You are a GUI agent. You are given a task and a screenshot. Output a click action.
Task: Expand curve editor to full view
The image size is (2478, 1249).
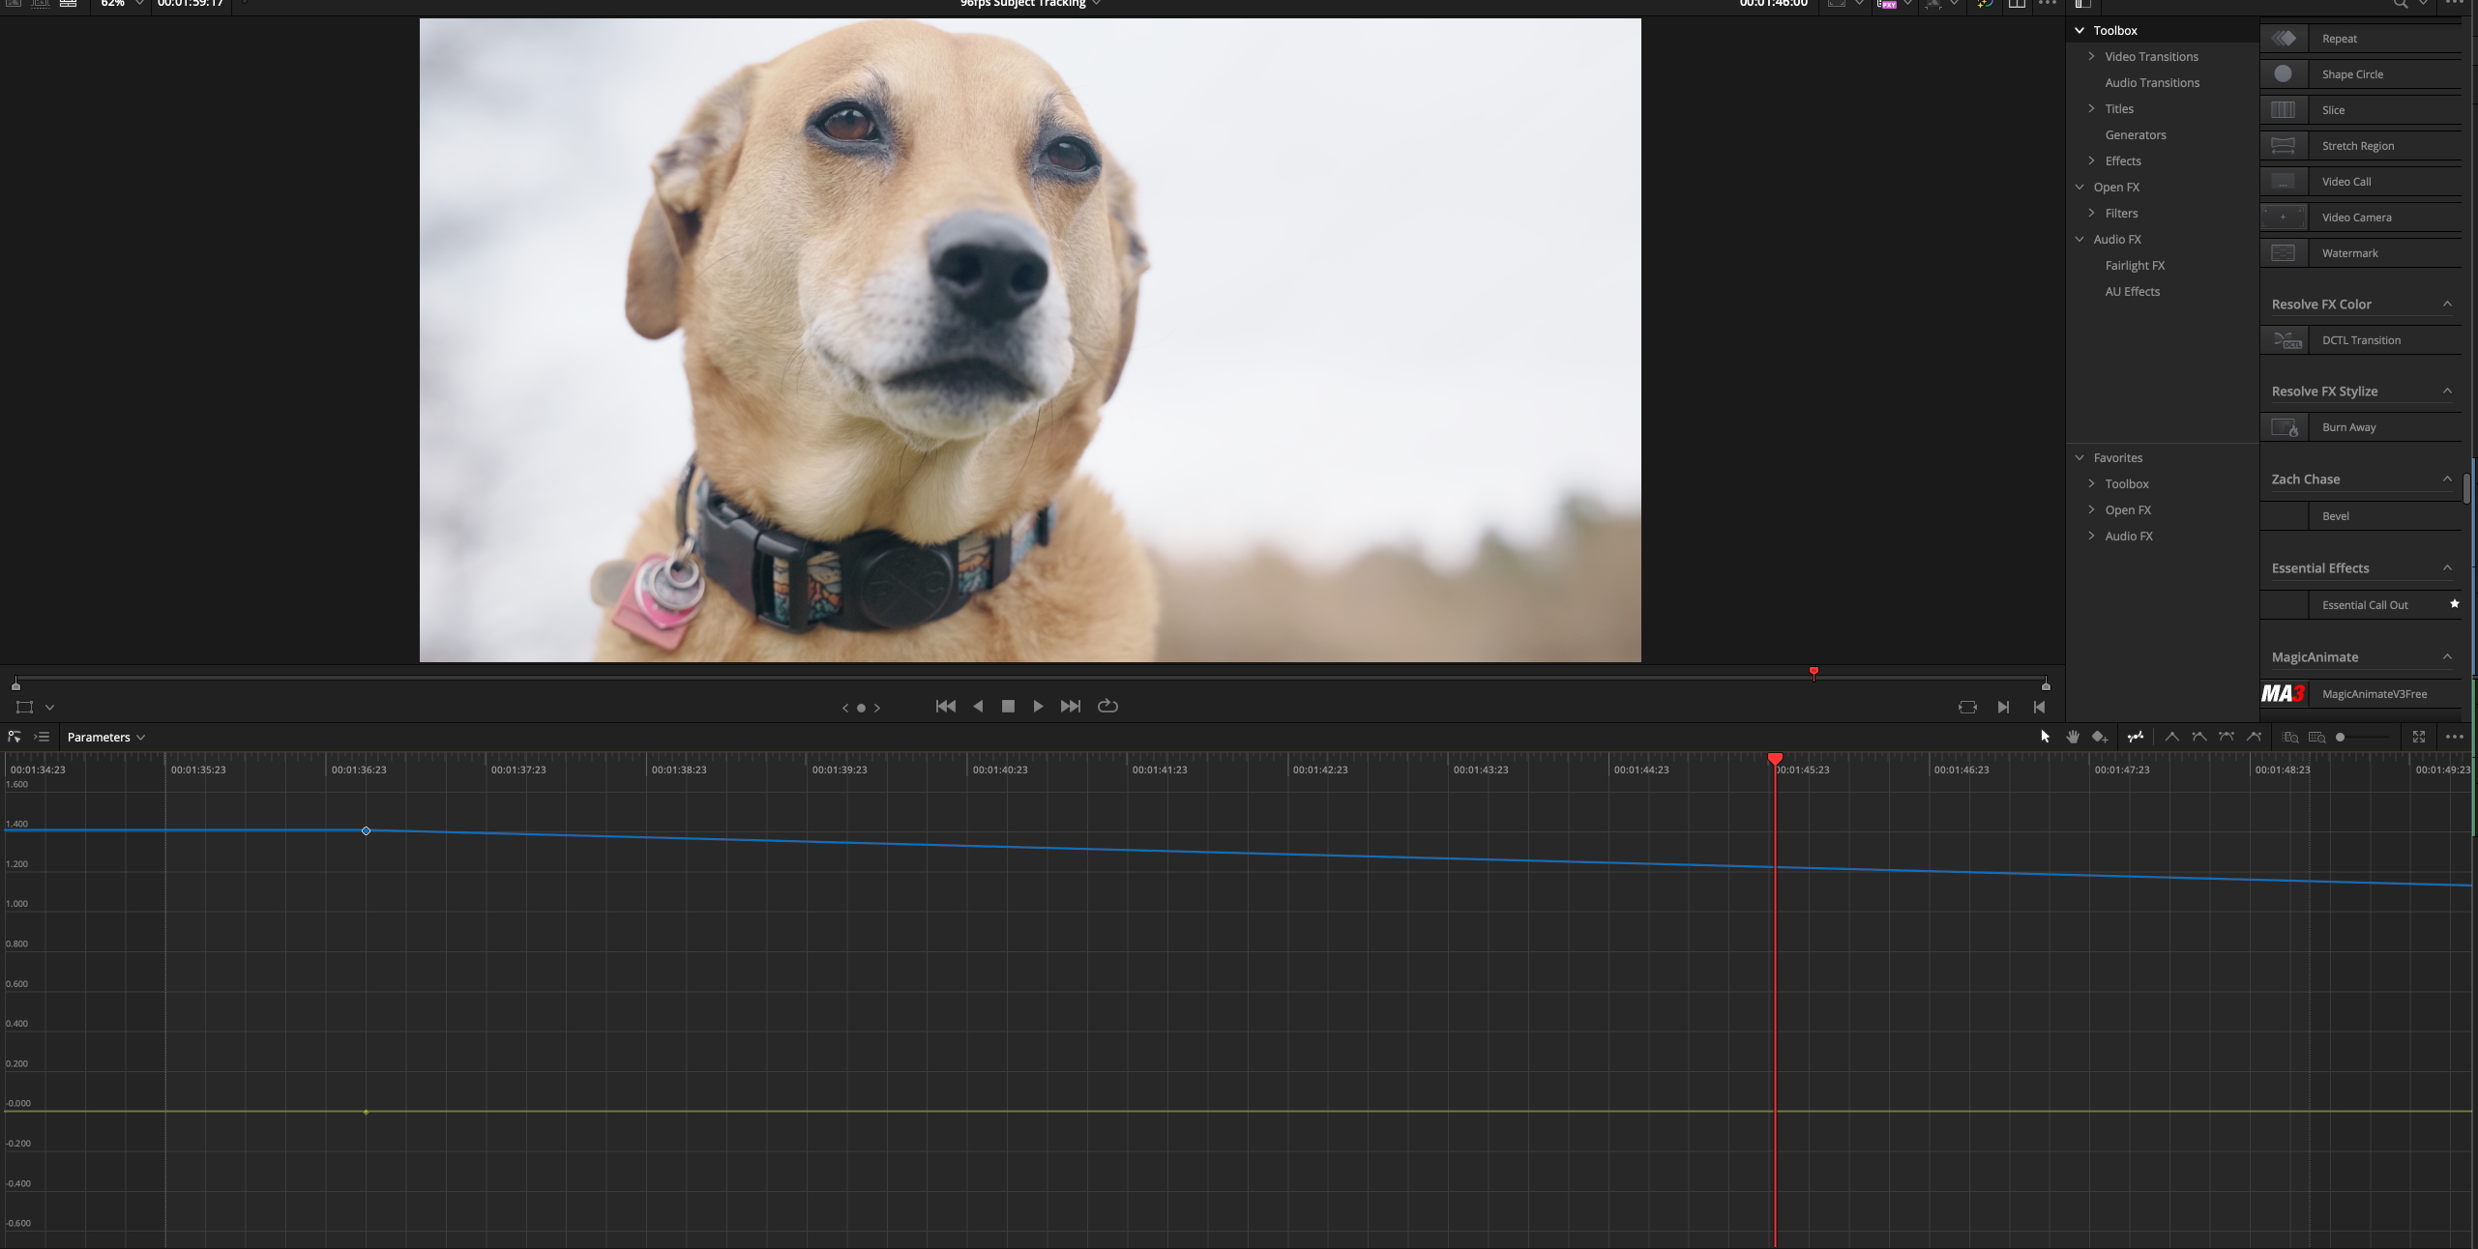2419,737
